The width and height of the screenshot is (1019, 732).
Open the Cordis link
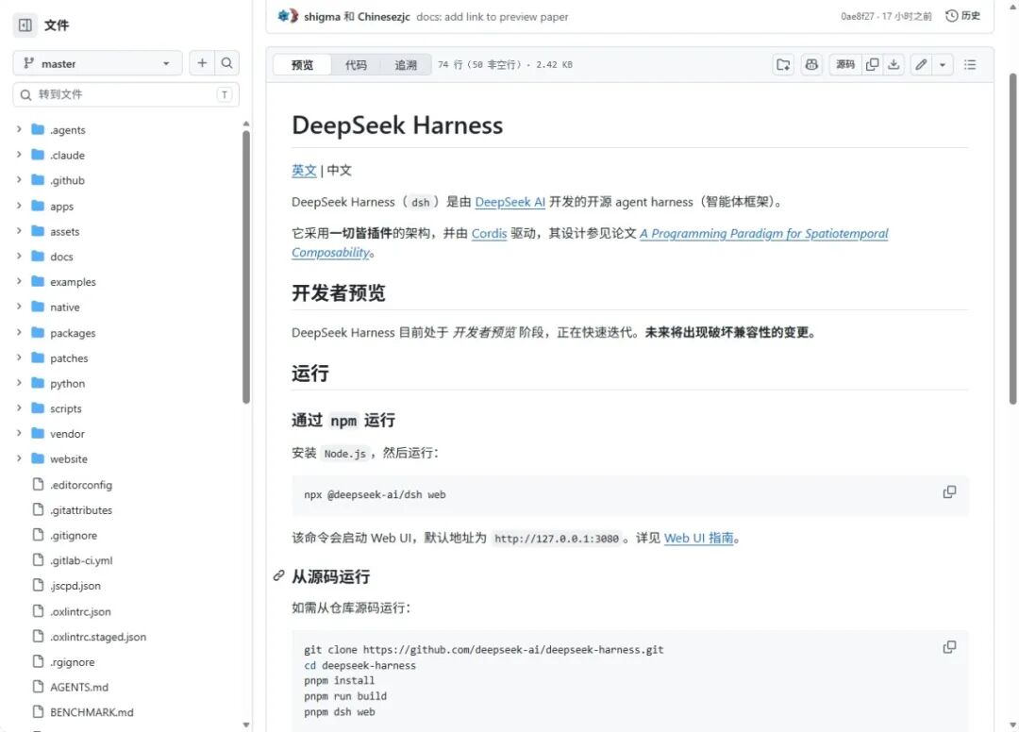point(490,233)
